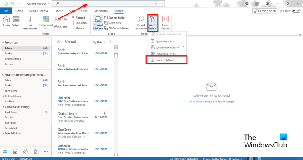Click Send/Receive sync icon in title bar
Image resolution: width=303 pixels, height=160 pixels.
tap(6, 3)
